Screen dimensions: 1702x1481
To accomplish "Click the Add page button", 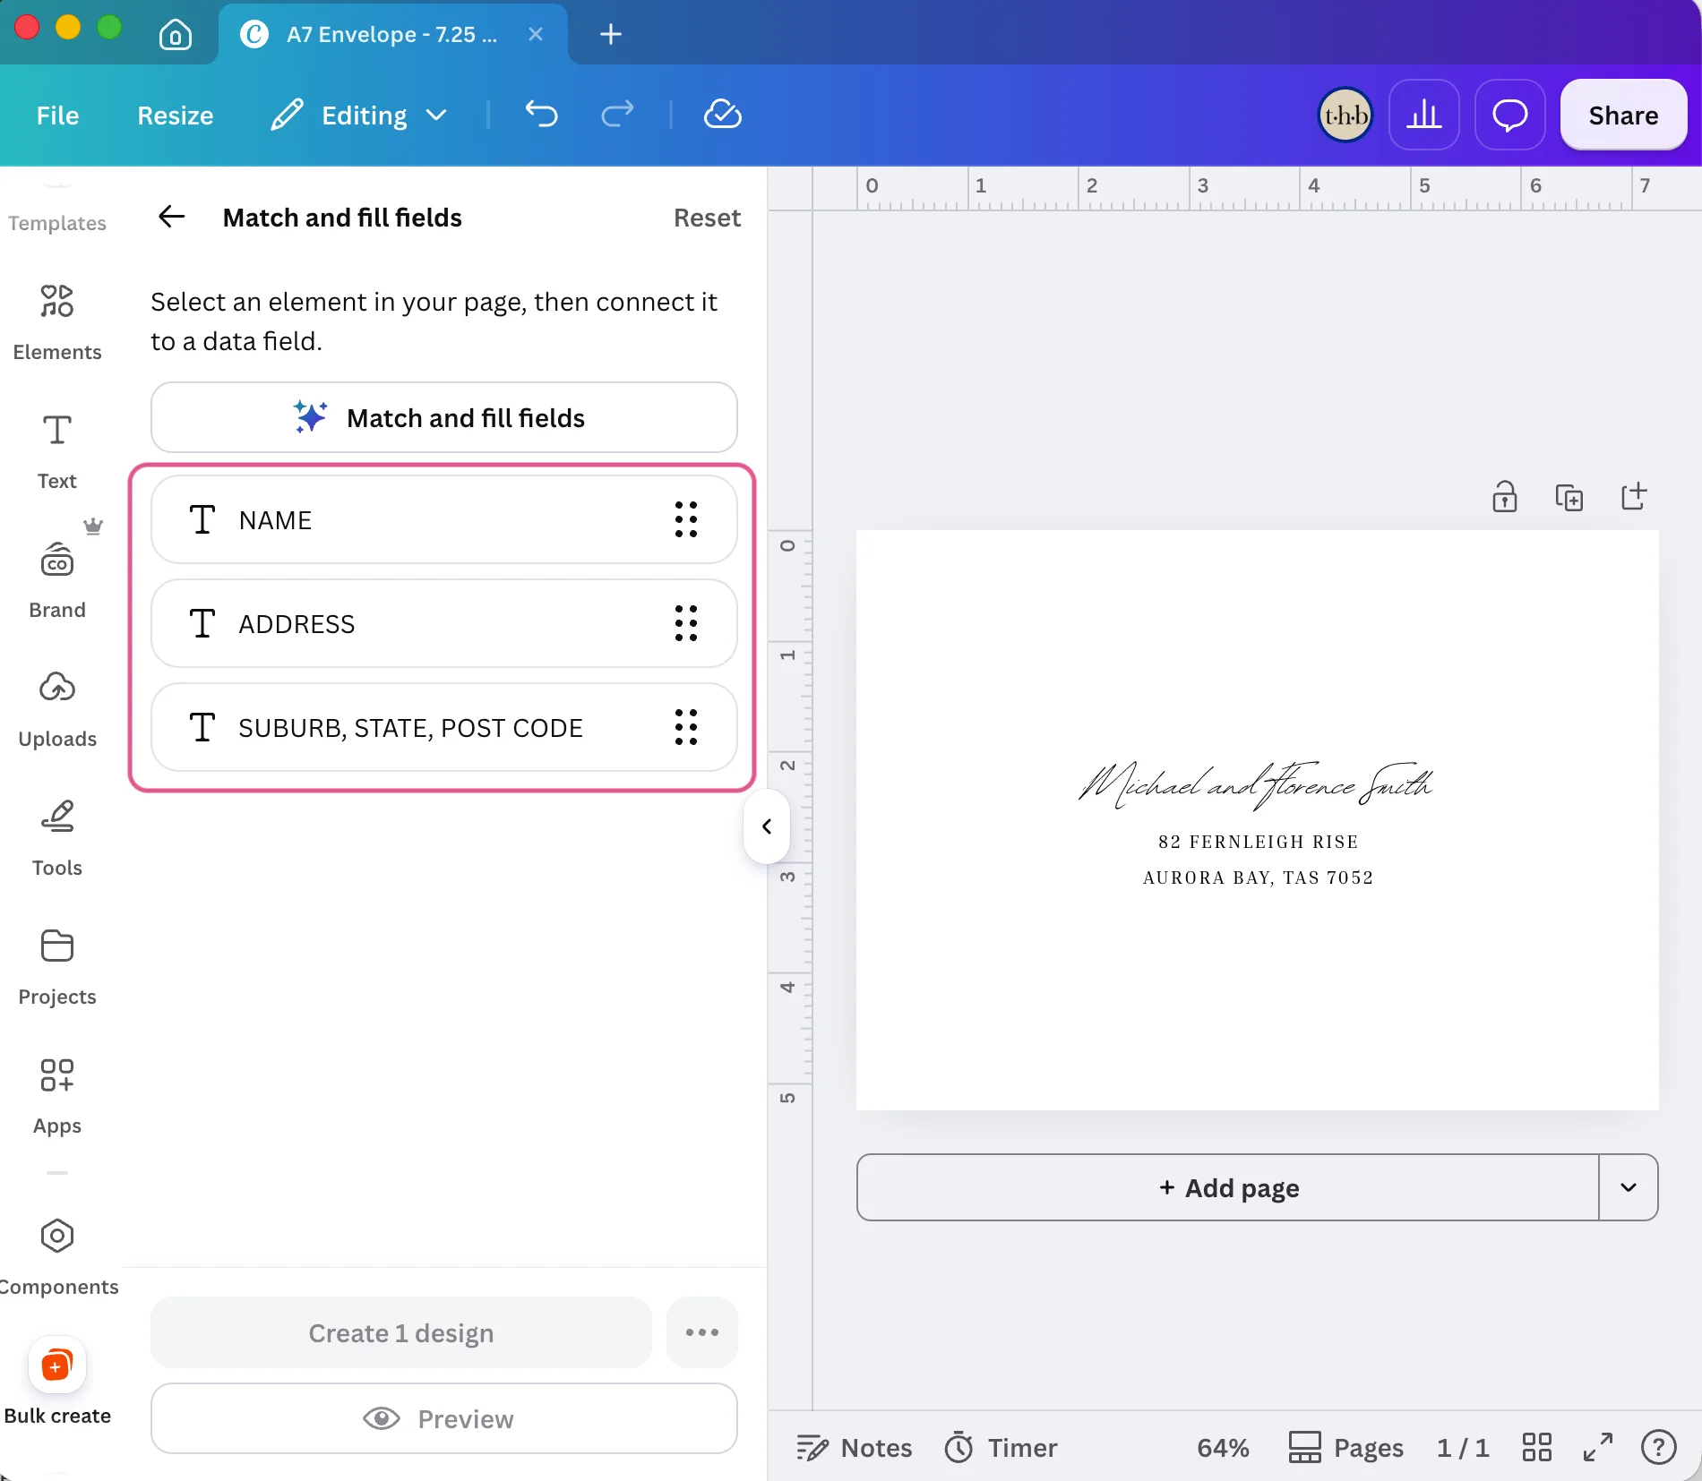I will click(x=1228, y=1187).
